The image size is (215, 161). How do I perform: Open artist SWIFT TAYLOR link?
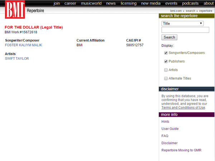[17, 59]
